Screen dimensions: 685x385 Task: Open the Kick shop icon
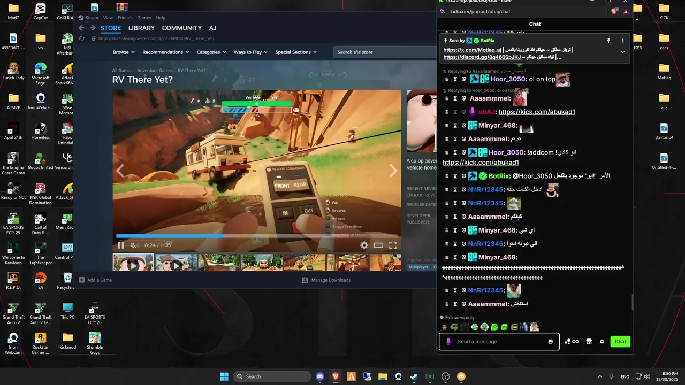[589, 342]
